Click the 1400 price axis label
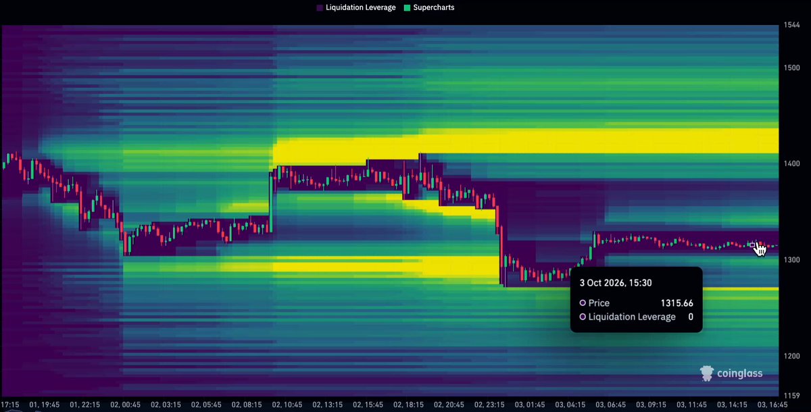Screen dimensions: 811x412 [792, 164]
